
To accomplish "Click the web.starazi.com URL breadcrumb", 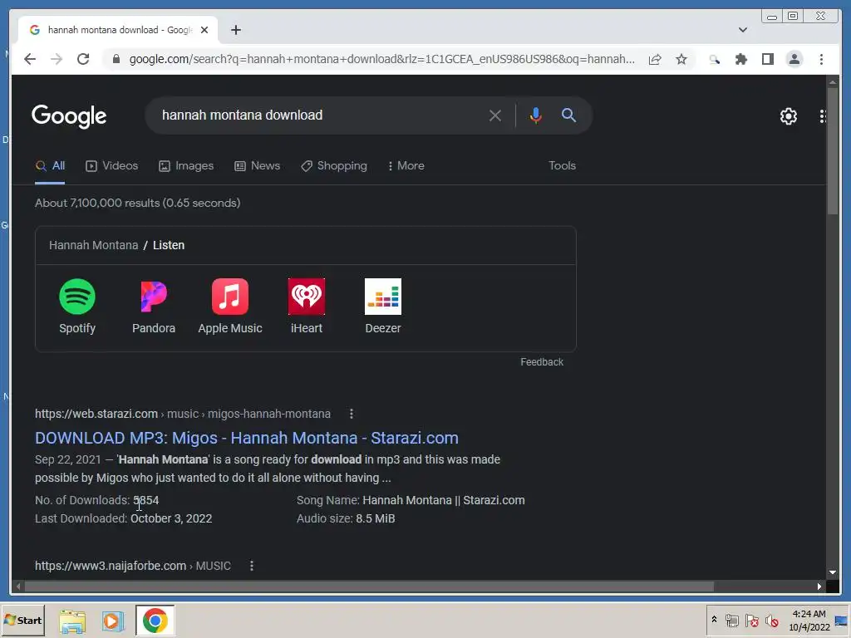I will 182,414.
